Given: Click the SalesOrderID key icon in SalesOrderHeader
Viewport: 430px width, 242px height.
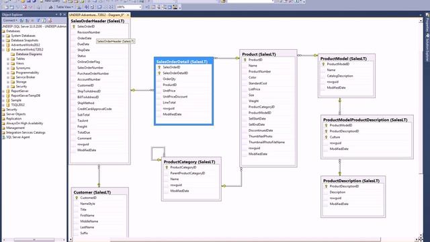Looking at the screenshot, I should pos(73,27).
